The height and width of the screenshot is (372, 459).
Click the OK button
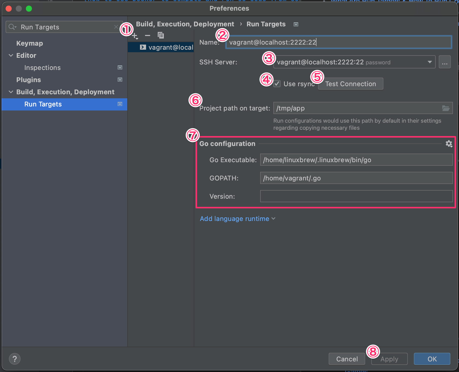[432, 359]
